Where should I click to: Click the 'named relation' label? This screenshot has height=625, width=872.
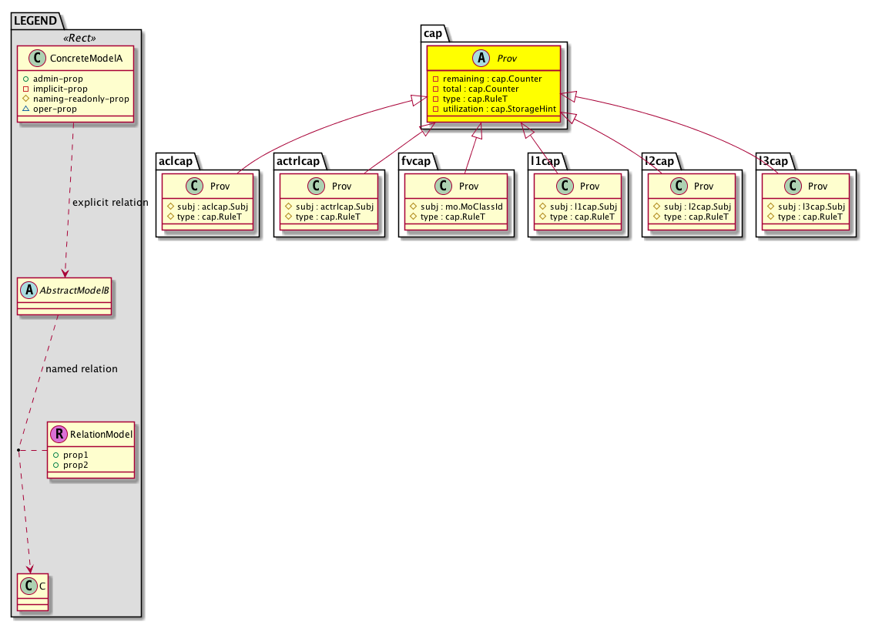81,368
